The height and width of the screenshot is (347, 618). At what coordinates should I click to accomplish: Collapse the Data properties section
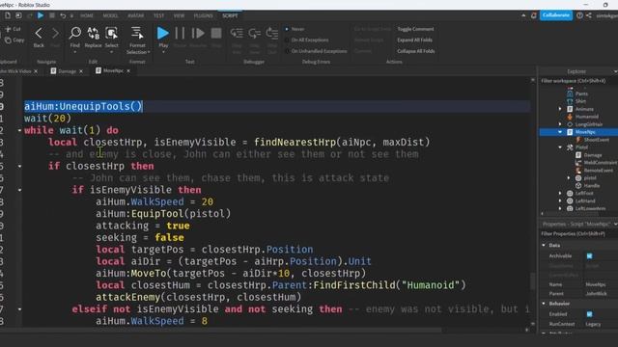[x=544, y=246]
